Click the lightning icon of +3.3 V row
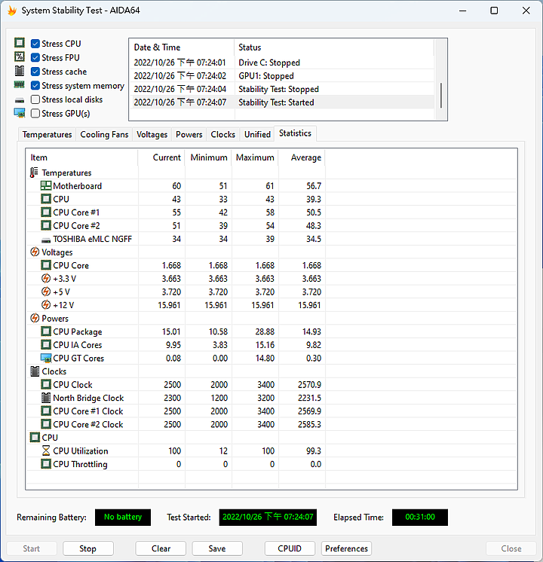 click(x=46, y=279)
